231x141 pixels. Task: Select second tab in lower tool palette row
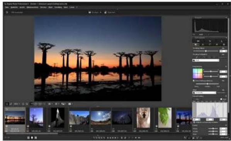pos(203,44)
